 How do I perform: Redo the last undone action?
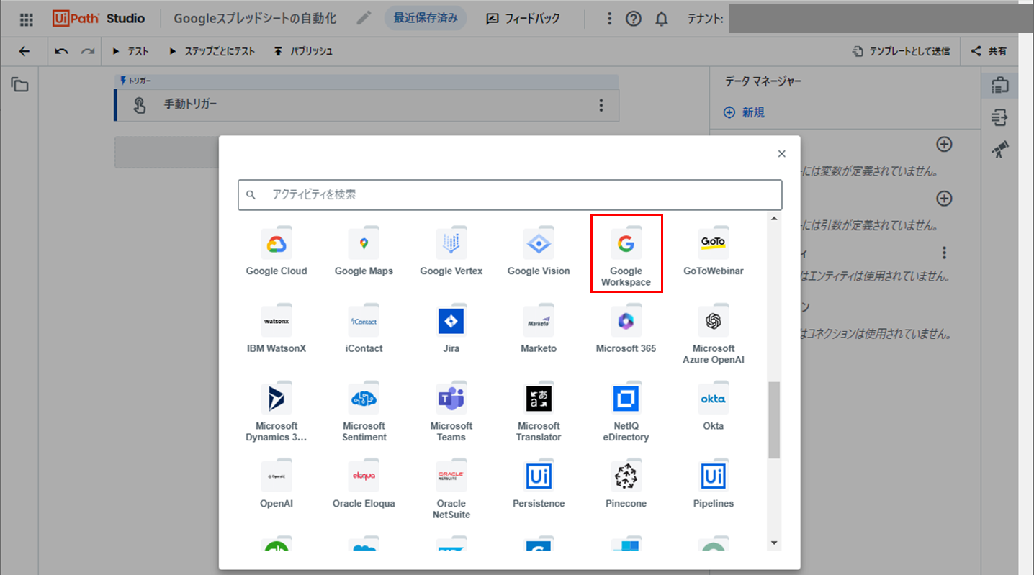click(87, 51)
